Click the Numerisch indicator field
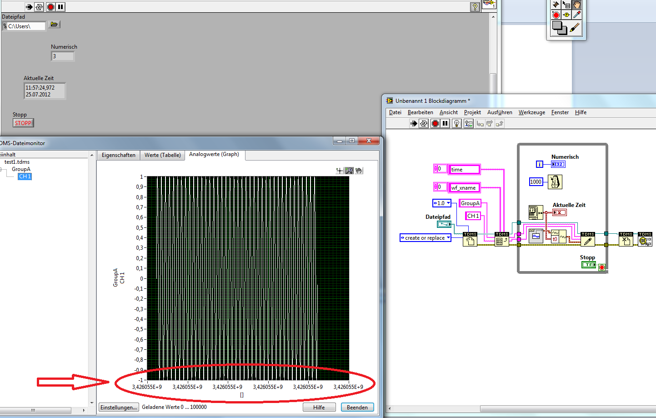Image resolution: width=656 pixels, height=418 pixels. point(63,56)
